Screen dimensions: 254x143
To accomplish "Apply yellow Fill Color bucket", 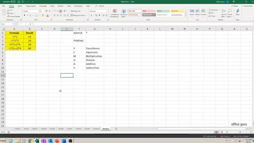I will pyautogui.click(x=42, y=15).
